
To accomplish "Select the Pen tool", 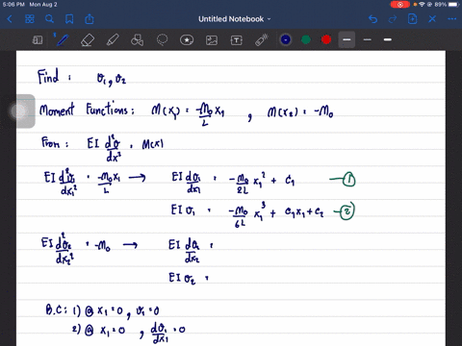I will (x=62, y=40).
